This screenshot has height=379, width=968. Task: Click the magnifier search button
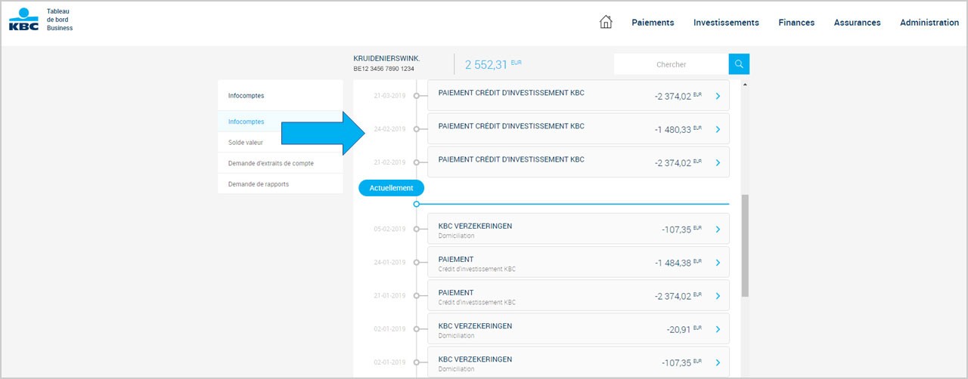739,64
